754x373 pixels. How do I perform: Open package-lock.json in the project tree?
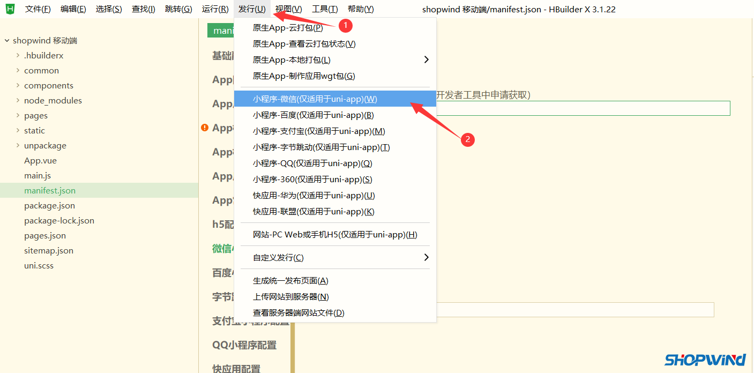point(59,221)
